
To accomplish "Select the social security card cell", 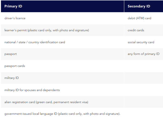I will [141, 42].
